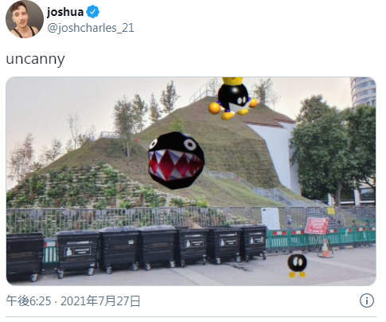
Task: Click the orange traffic cone in the photo
Action: 326,249
